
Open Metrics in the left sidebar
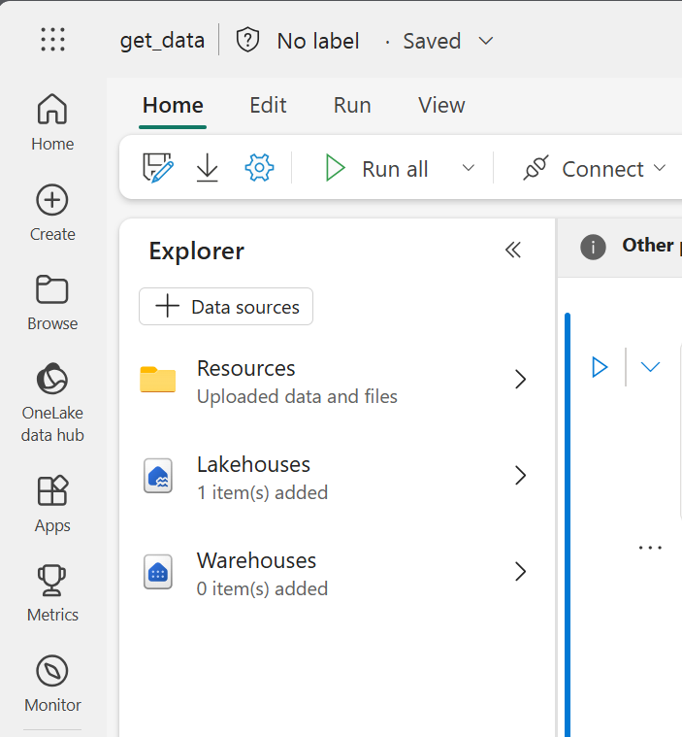click(52, 593)
